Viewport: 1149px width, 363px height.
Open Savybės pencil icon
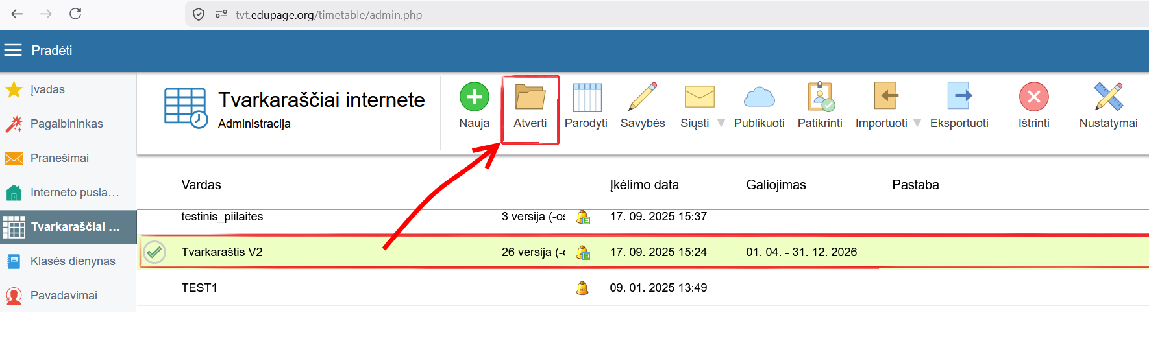click(642, 97)
